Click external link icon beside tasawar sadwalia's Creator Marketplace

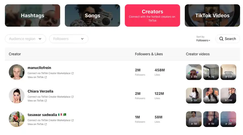click(x=73, y=120)
